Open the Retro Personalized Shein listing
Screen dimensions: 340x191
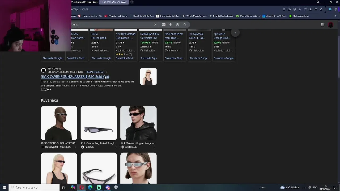[x=101, y=45]
